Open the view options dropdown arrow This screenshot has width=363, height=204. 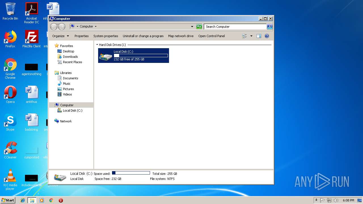coord(251,36)
